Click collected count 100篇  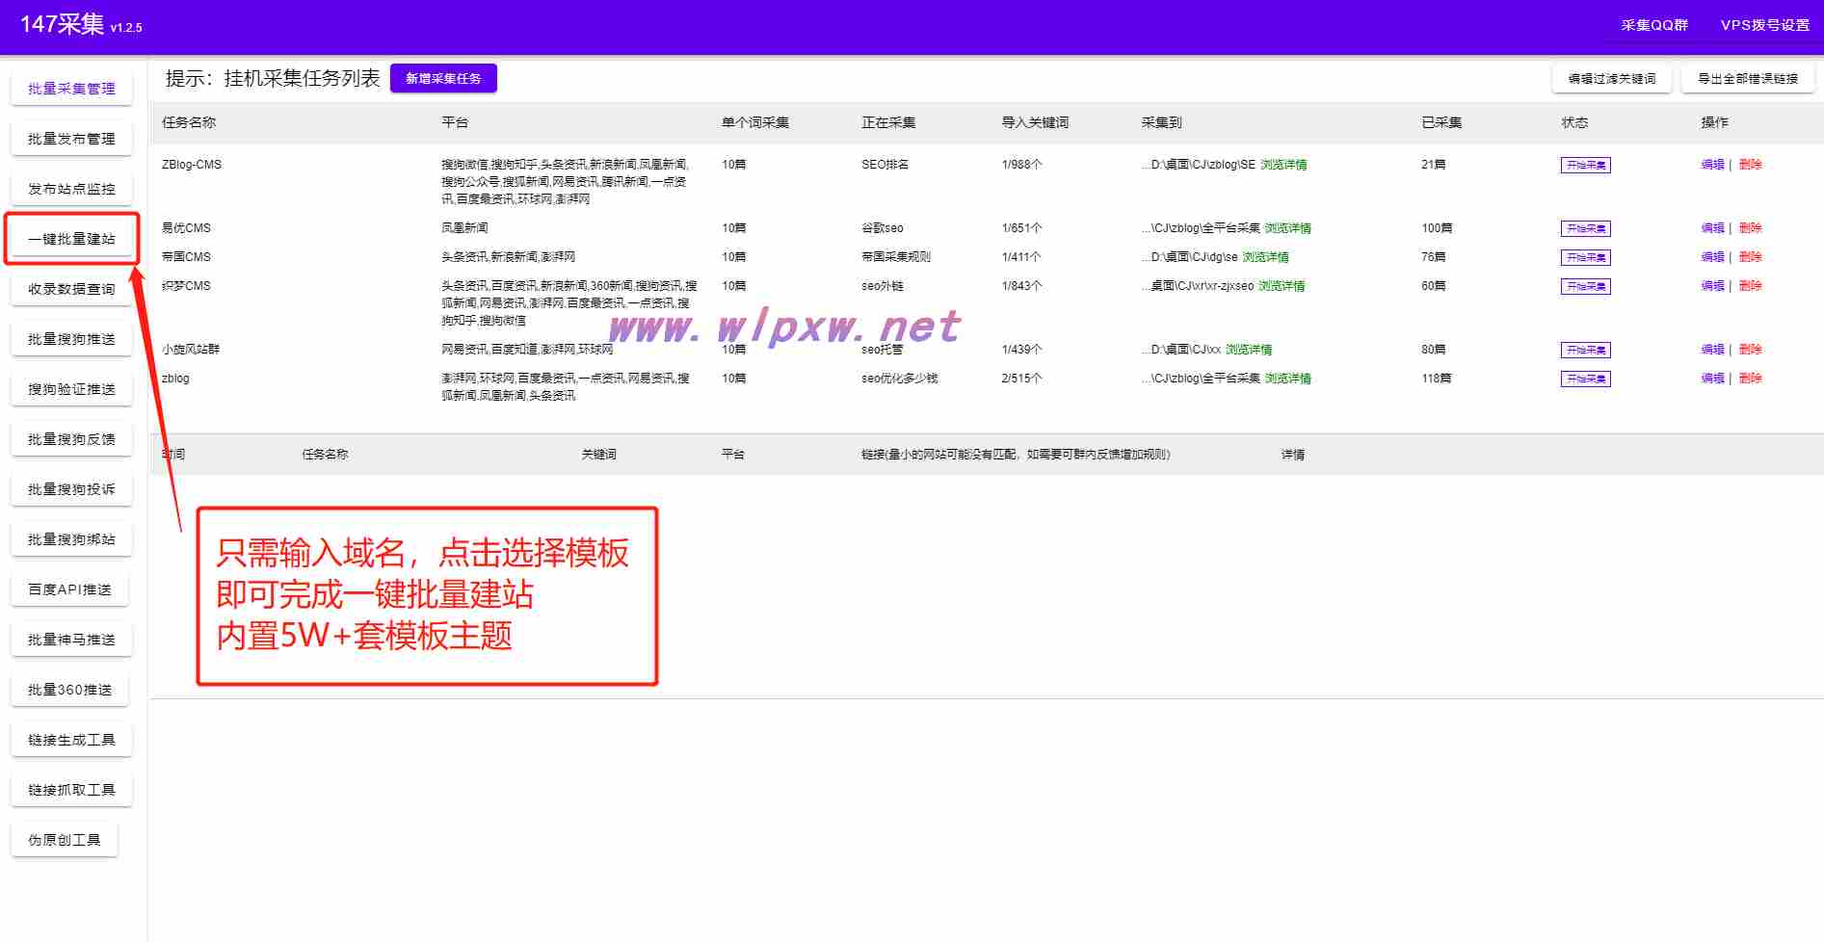coord(1437,228)
